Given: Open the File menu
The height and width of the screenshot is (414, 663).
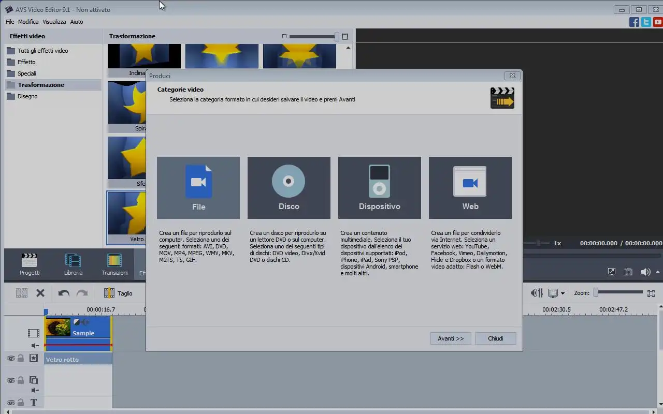Looking at the screenshot, I should click(x=10, y=22).
